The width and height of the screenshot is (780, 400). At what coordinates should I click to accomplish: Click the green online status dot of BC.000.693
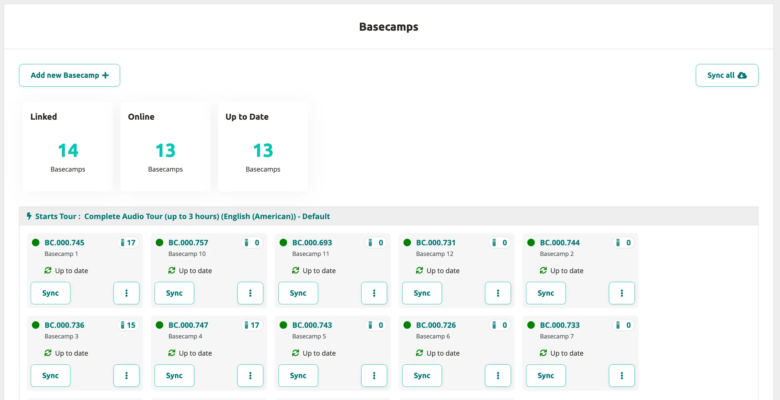click(x=283, y=242)
